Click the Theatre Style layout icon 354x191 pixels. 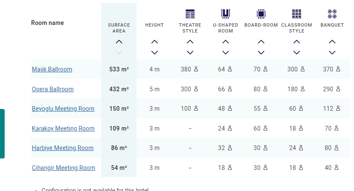[x=190, y=14]
